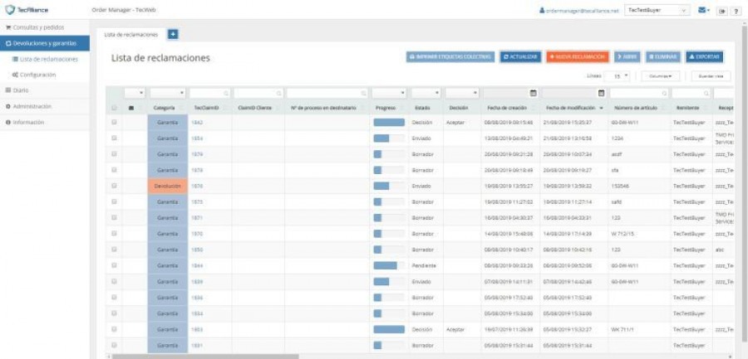
Task: Click progress bar in the WK 711/1 row
Action: (x=389, y=329)
